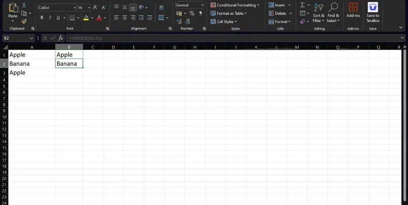
Task: Apply yellow Fill Color swatch
Action: click(x=86, y=18)
